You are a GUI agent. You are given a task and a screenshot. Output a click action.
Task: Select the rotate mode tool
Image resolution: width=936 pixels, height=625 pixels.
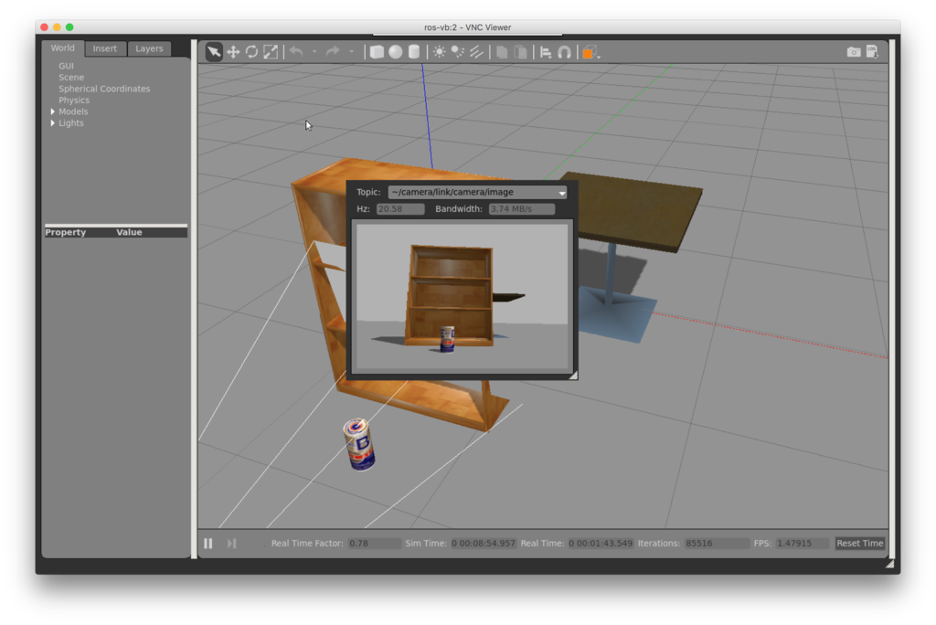pos(251,52)
